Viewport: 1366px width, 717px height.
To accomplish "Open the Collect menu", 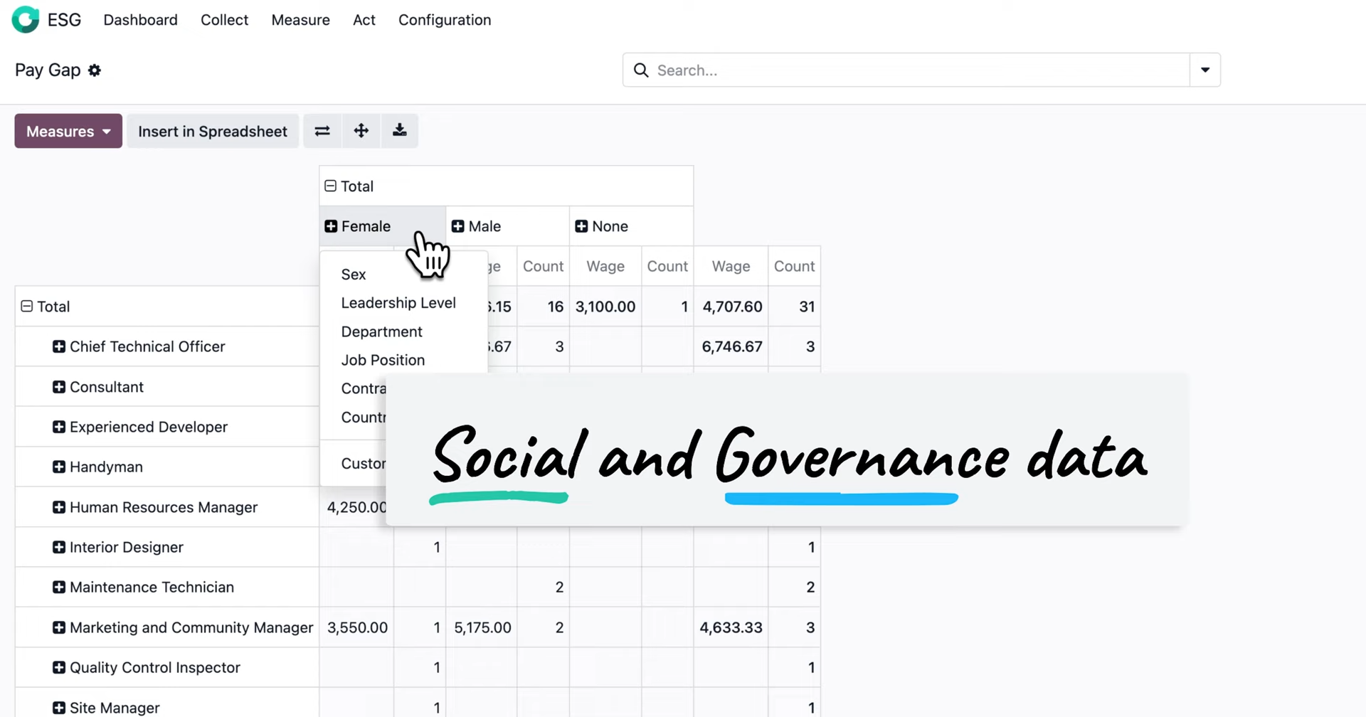I will [224, 20].
